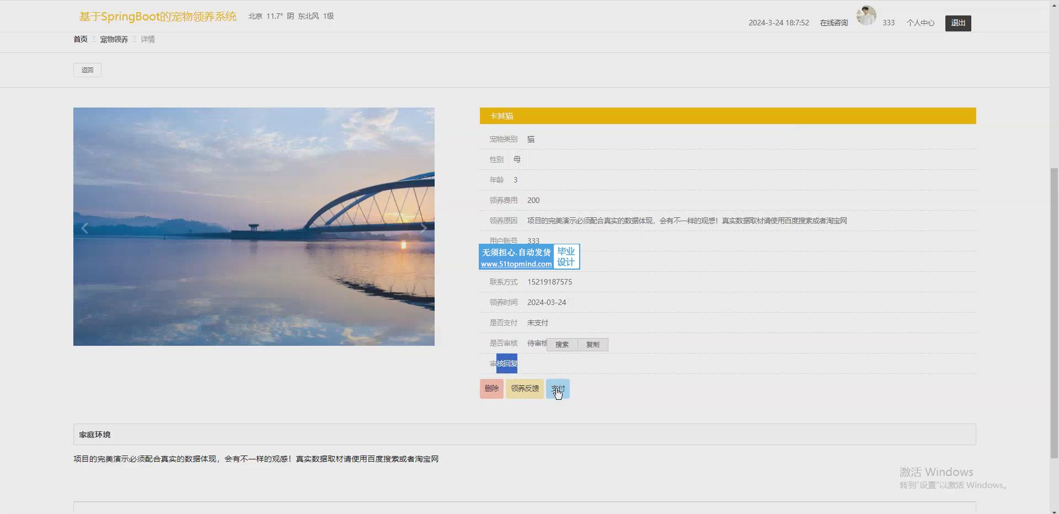Image resolution: width=1059 pixels, height=514 pixels.
Task: Click the 年龄 value 3
Action: click(516, 180)
